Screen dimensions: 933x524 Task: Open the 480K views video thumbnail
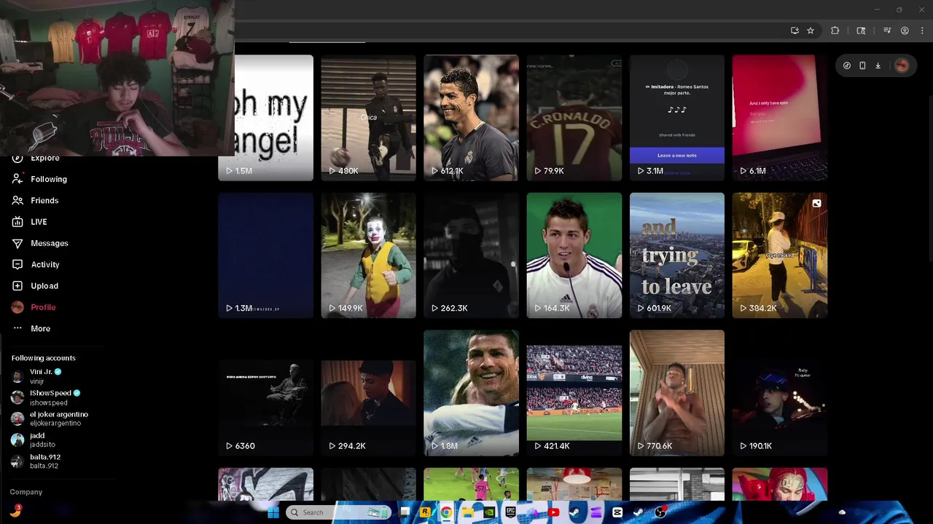[x=369, y=117]
